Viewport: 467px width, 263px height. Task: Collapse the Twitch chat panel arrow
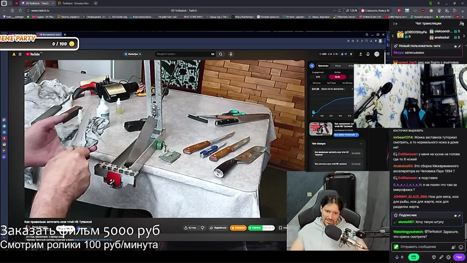coord(395,23)
